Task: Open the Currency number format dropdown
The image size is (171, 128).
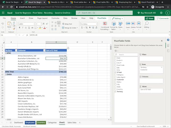Action: tap(97, 24)
